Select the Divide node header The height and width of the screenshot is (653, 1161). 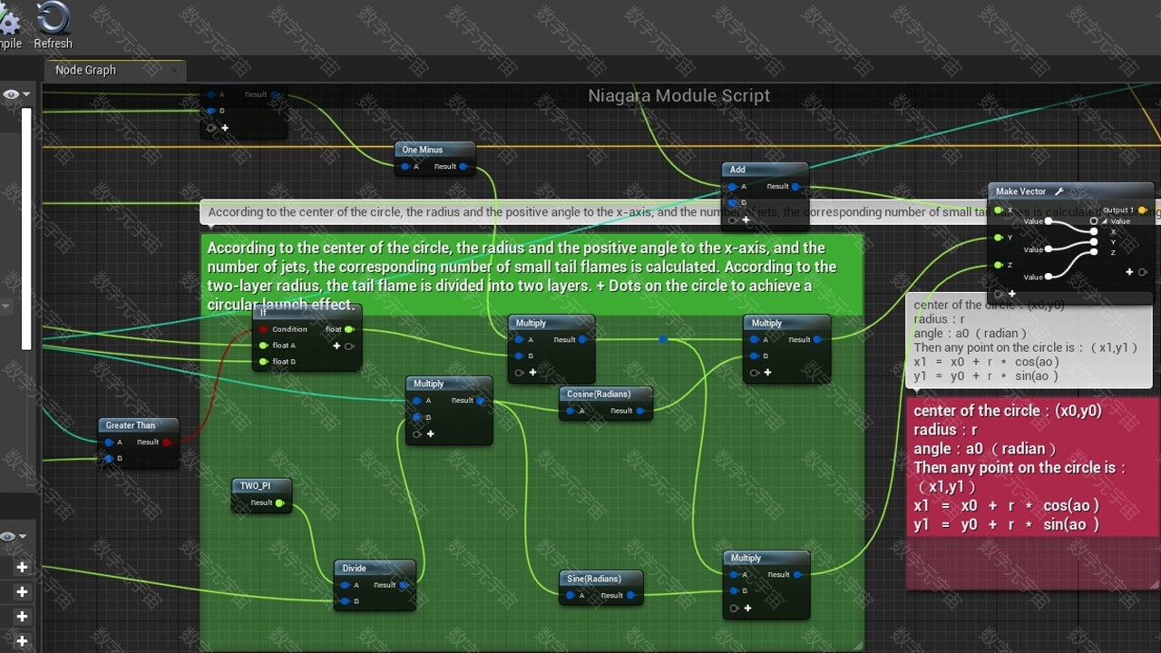coord(355,568)
